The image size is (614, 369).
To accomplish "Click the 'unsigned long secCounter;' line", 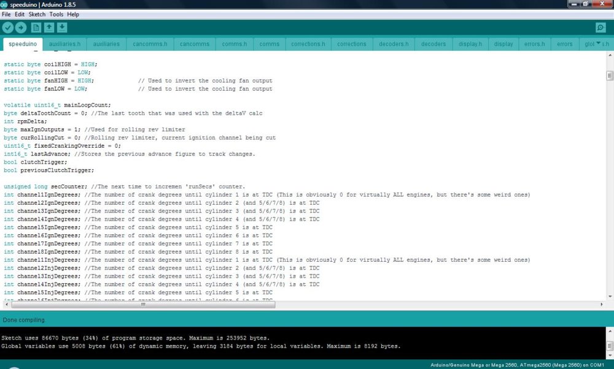I will click(124, 186).
